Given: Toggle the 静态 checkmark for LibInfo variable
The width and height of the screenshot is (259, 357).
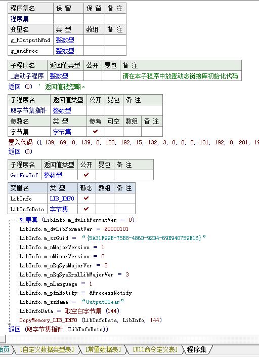Looking at the screenshot, I should pos(86,199).
